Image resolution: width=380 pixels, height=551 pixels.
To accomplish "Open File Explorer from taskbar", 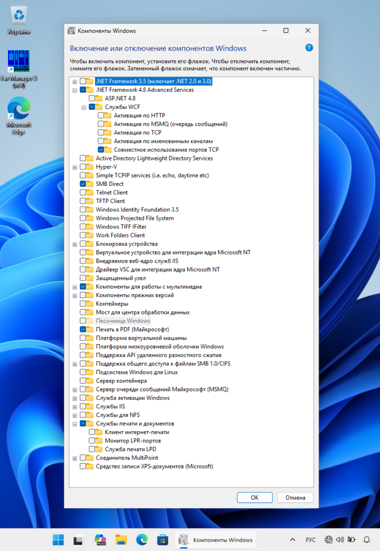I will pos(121,540).
